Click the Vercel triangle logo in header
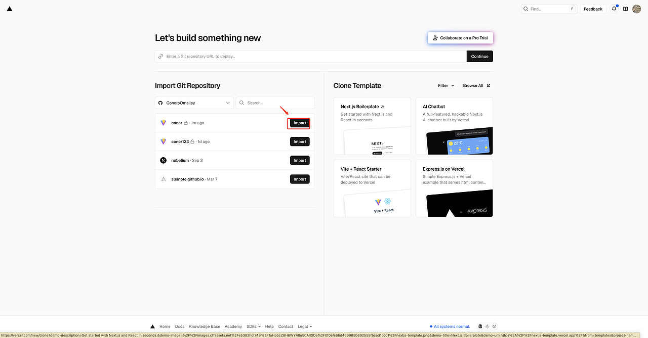The image size is (648, 338). tap(10, 9)
